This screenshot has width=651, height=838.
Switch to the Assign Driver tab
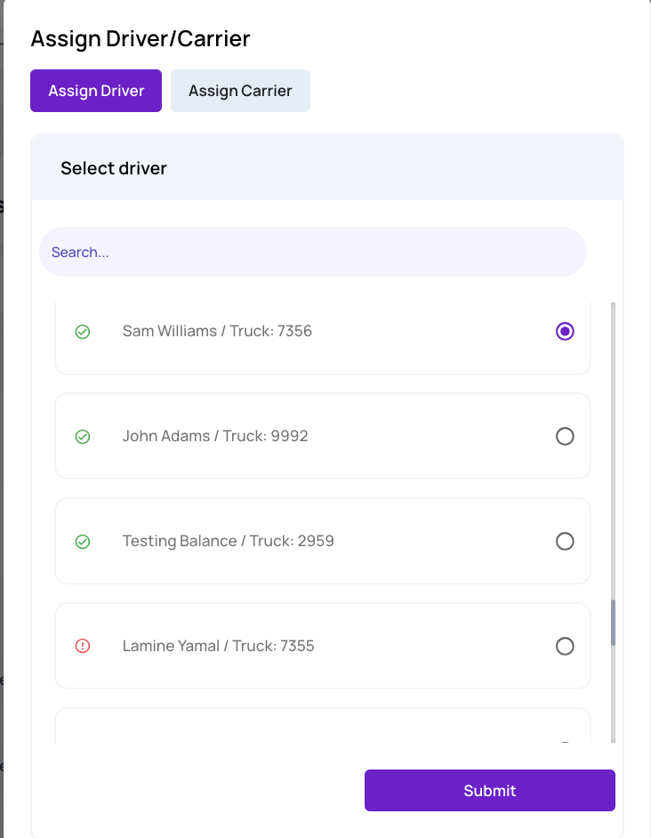tap(96, 91)
